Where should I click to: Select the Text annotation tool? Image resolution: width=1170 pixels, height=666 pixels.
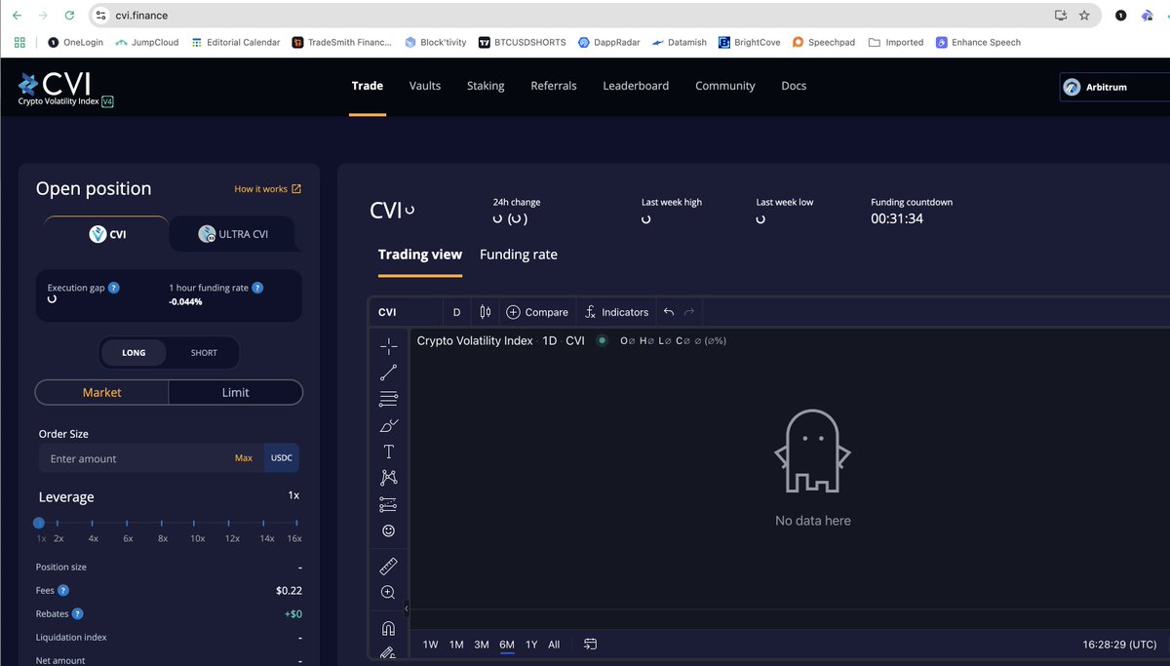388,451
